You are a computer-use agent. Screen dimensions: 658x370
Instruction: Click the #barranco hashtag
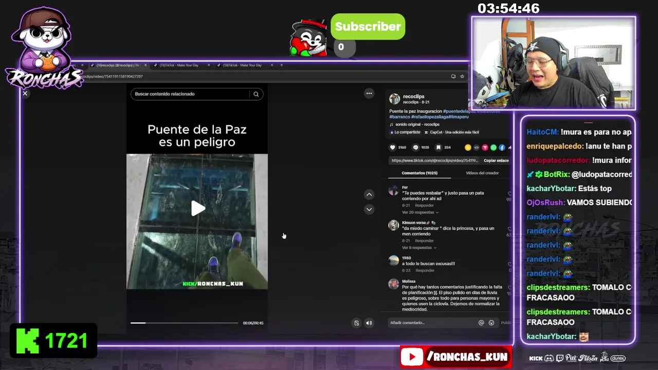coord(399,117)
